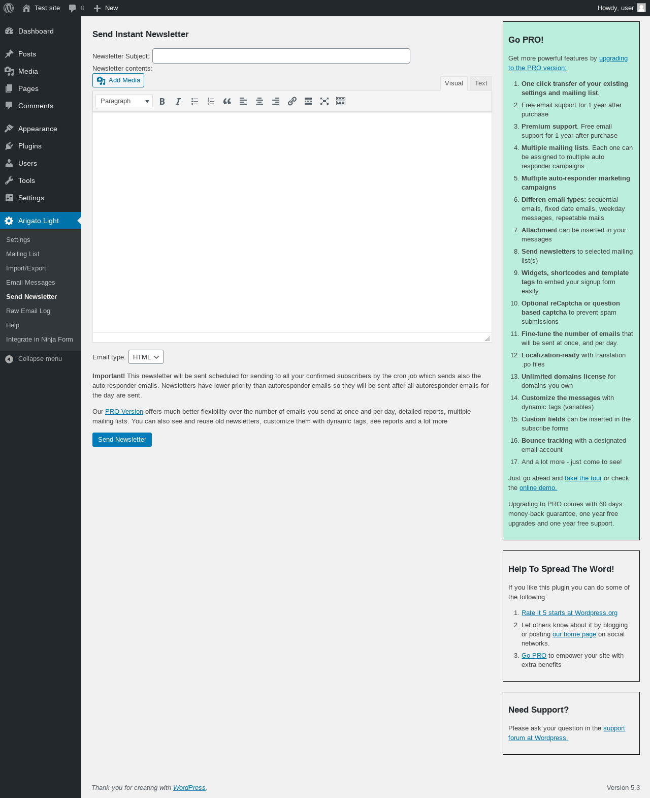Image resolution: width=650 pixels, height=798 pixels.
Task: Open the online demo link
Action: [538, 488]
